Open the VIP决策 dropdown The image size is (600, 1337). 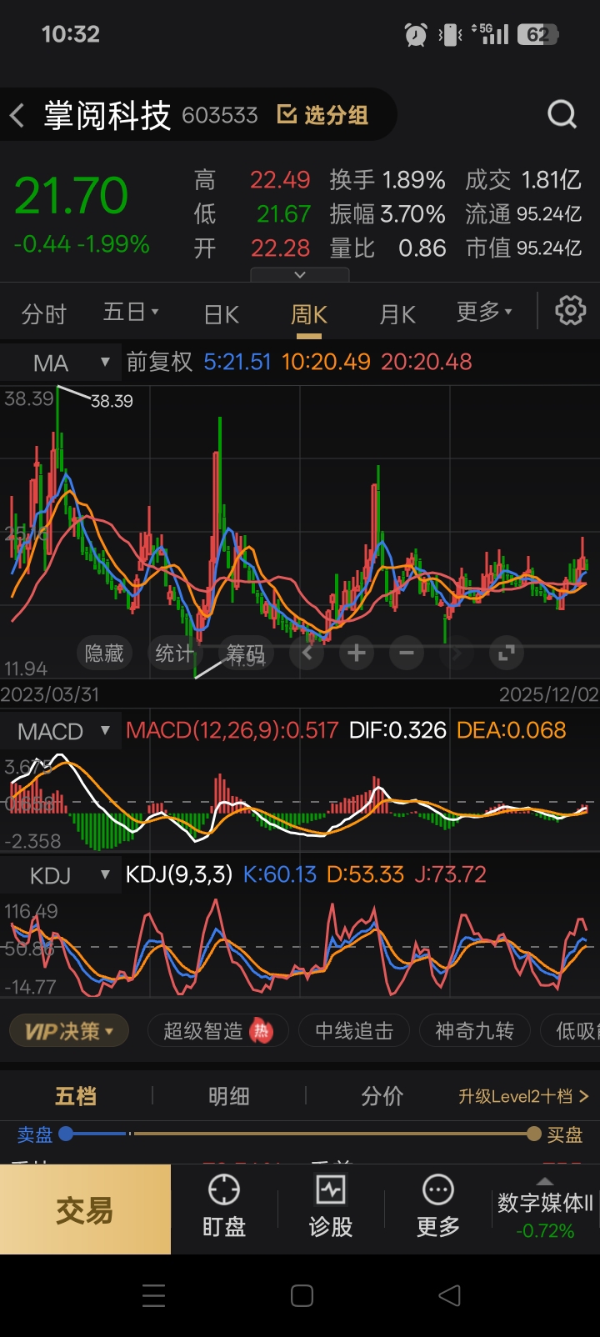68,1031
